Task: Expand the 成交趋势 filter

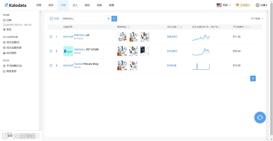Action: coord(10,53)
